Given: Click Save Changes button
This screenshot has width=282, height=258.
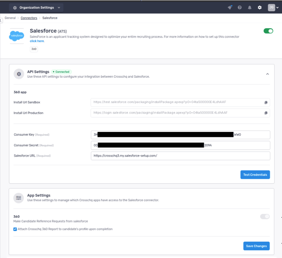Looking at the screenshot, I should click(x=256, y=246).
